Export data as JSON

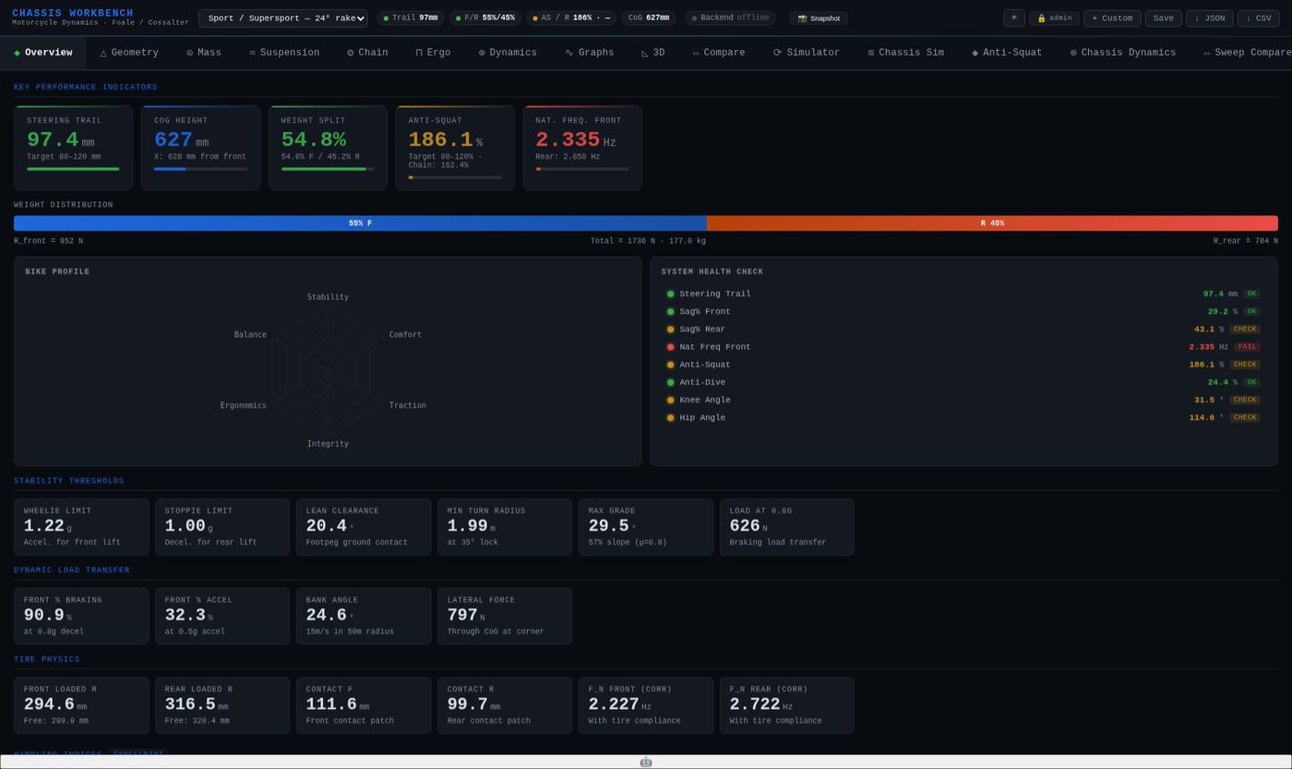click(x=1209, y=18)
